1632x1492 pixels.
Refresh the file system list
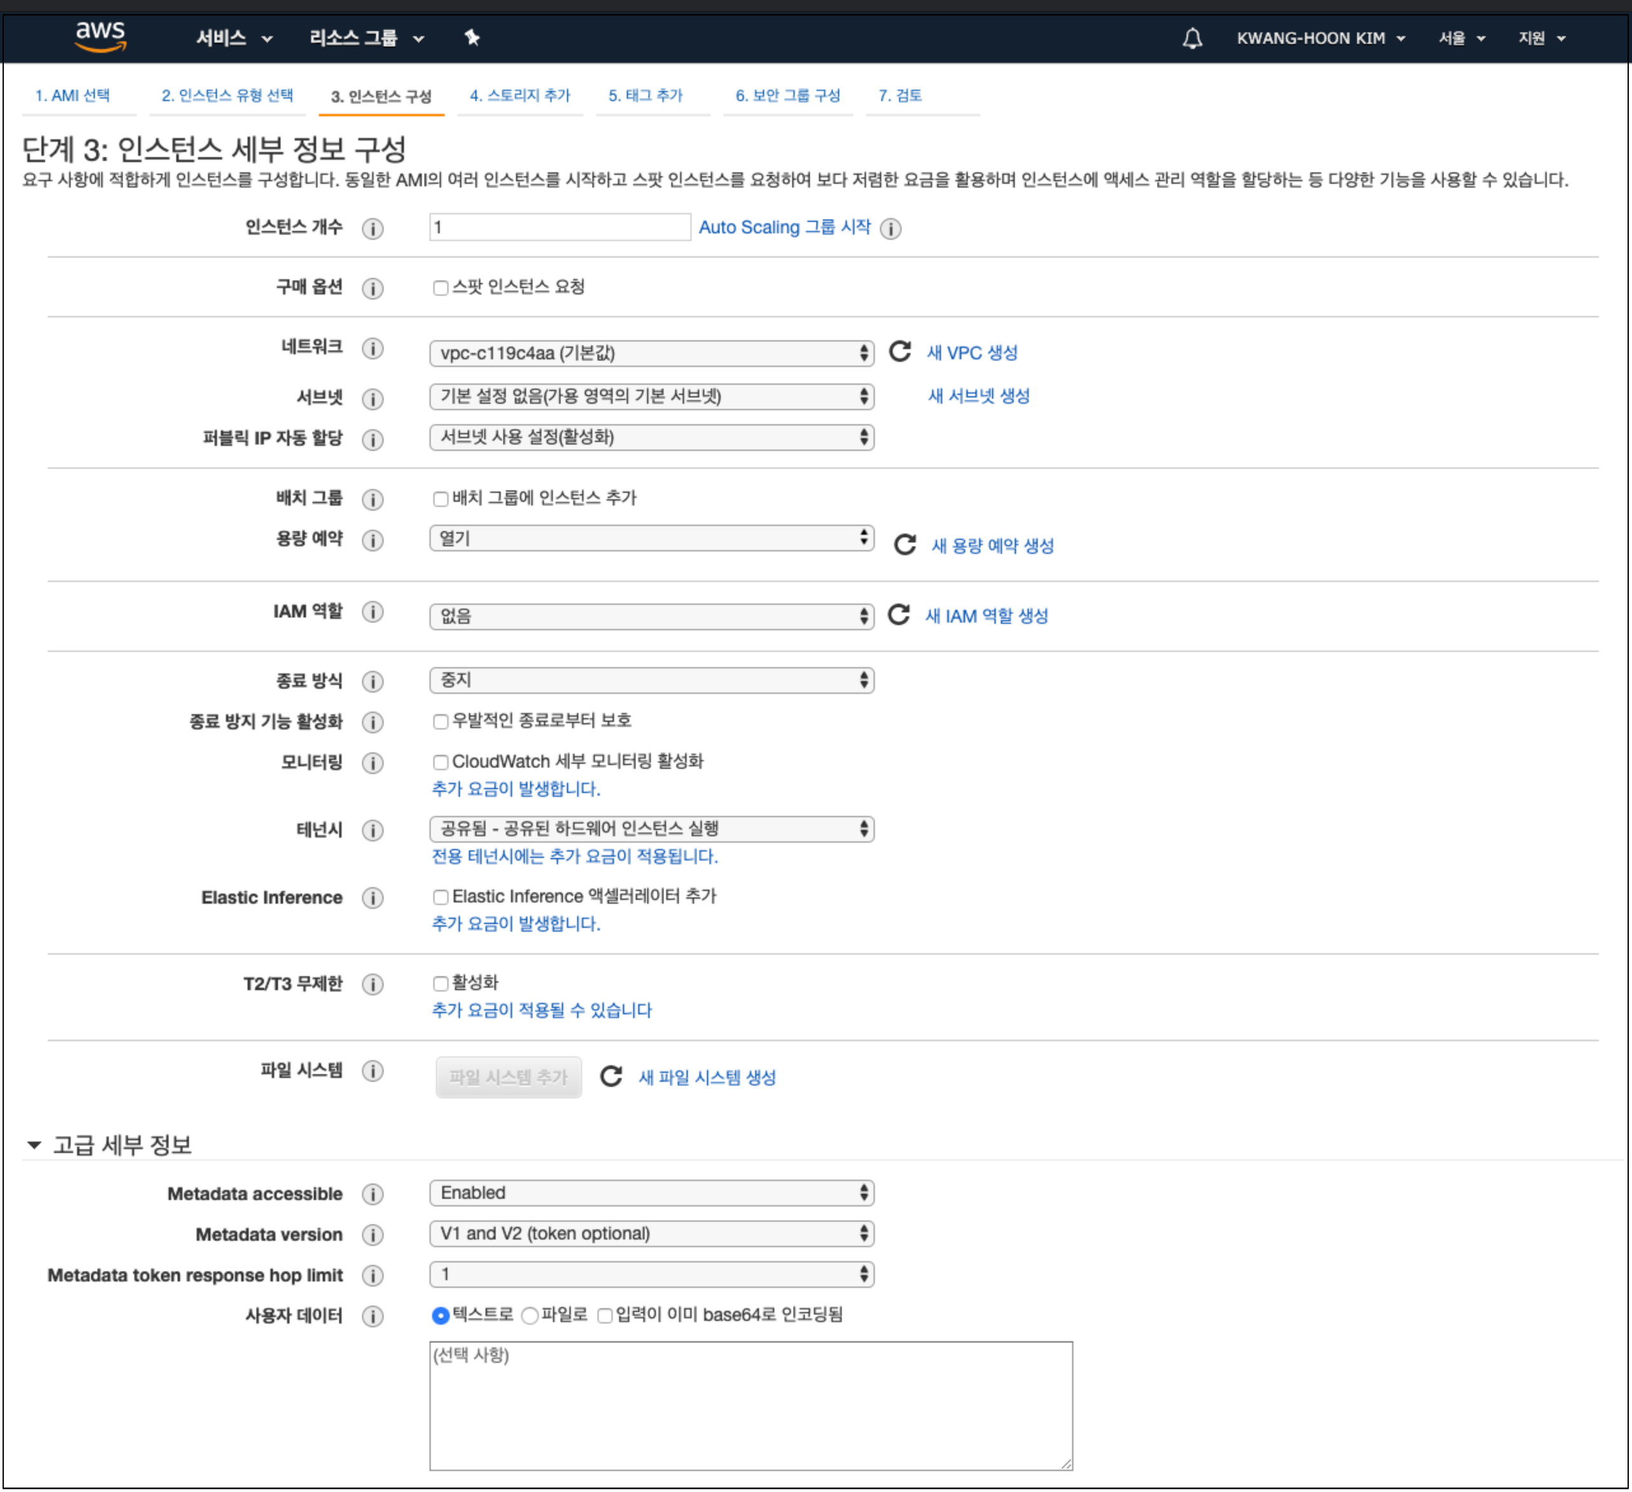point(610,1076)
